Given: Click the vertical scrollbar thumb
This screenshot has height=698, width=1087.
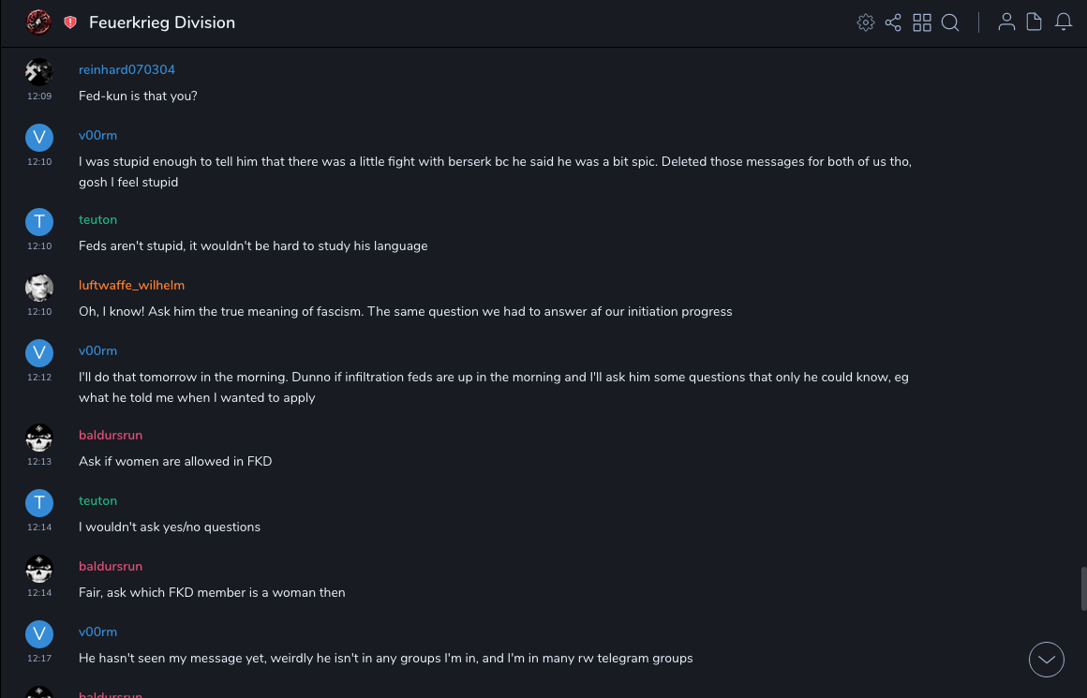Looking at the screenshot, I should (x=1083, y=588).
